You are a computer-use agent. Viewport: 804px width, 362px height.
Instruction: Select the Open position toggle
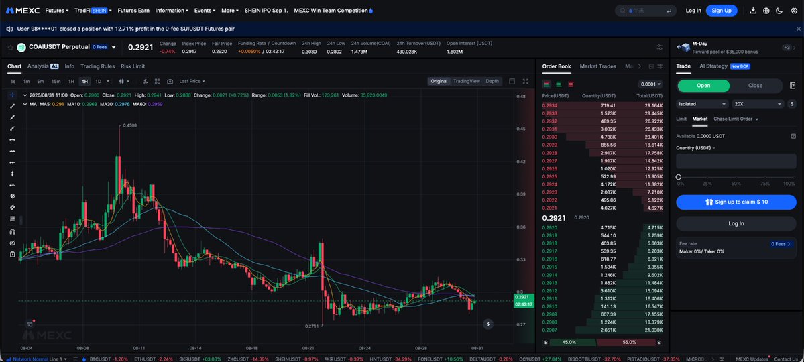coord(703,86)
